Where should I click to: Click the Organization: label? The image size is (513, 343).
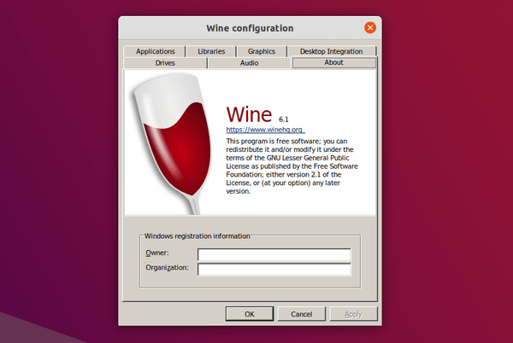click(x=168, y=268)
